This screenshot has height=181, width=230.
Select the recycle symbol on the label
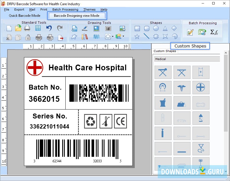(90, 121)
